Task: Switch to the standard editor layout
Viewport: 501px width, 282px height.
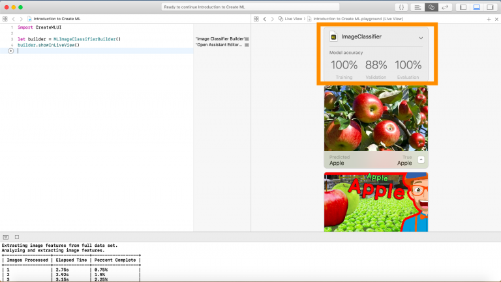Action: click(417, 7)
